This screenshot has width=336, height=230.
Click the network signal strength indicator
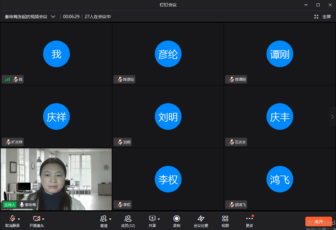(7, 80)
